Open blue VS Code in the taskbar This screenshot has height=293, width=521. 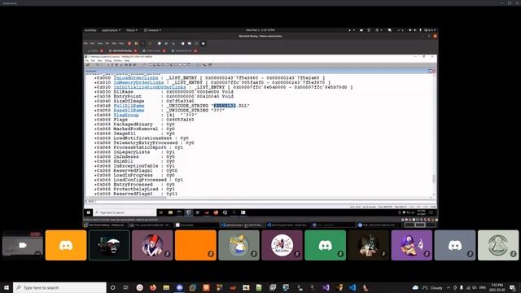pyautogui.click(x=352, y=287)
